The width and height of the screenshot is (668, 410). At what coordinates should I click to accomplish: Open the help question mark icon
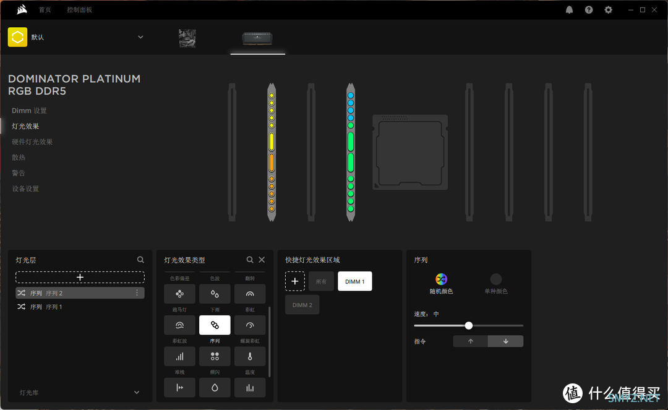pyautogui.click(x=589, y=10)
